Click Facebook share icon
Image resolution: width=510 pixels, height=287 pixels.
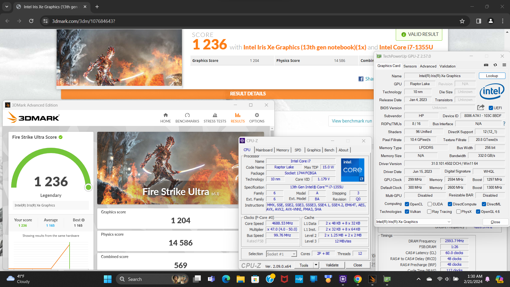(x=361, y=79)
